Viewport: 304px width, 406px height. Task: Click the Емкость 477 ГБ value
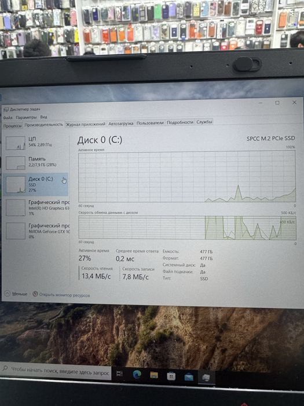206,251
